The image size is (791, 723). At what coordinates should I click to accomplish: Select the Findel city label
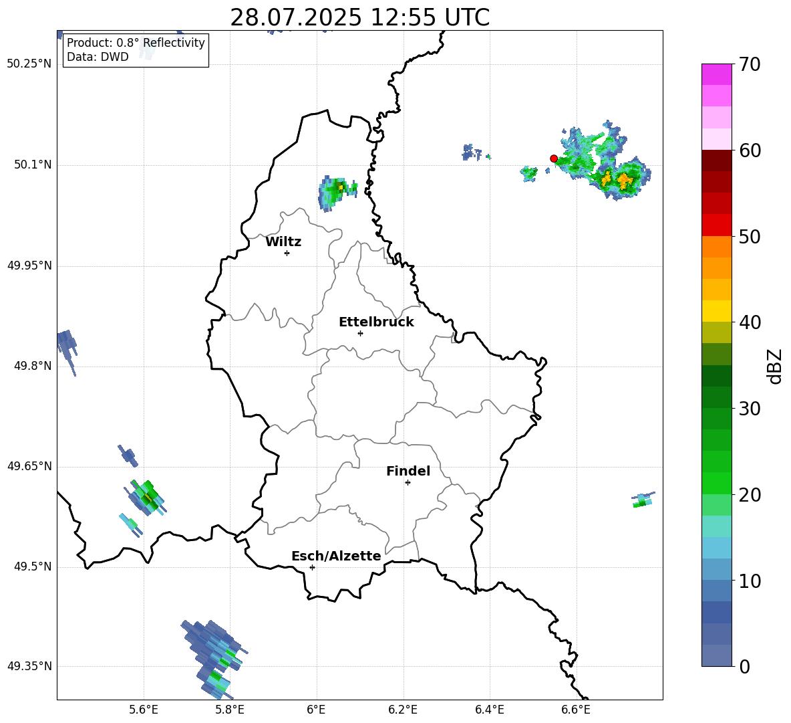[408, 471]
